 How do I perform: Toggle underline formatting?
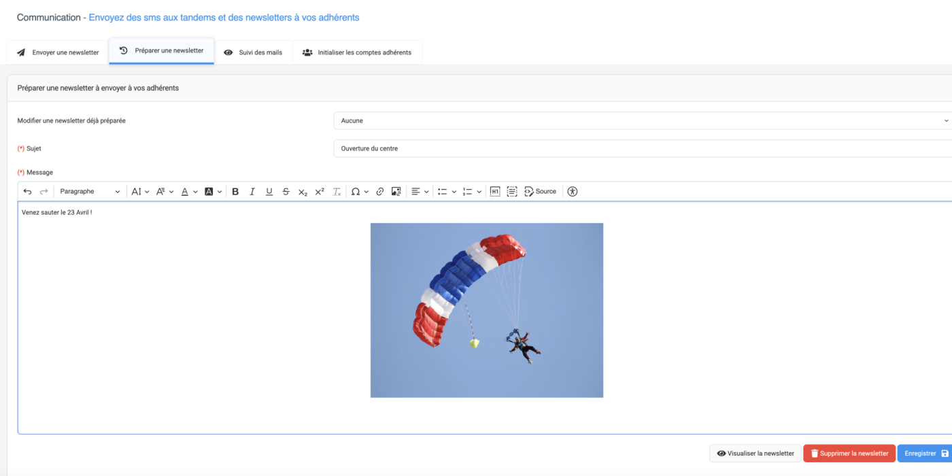pyautogui.click(x=269, y=192)
